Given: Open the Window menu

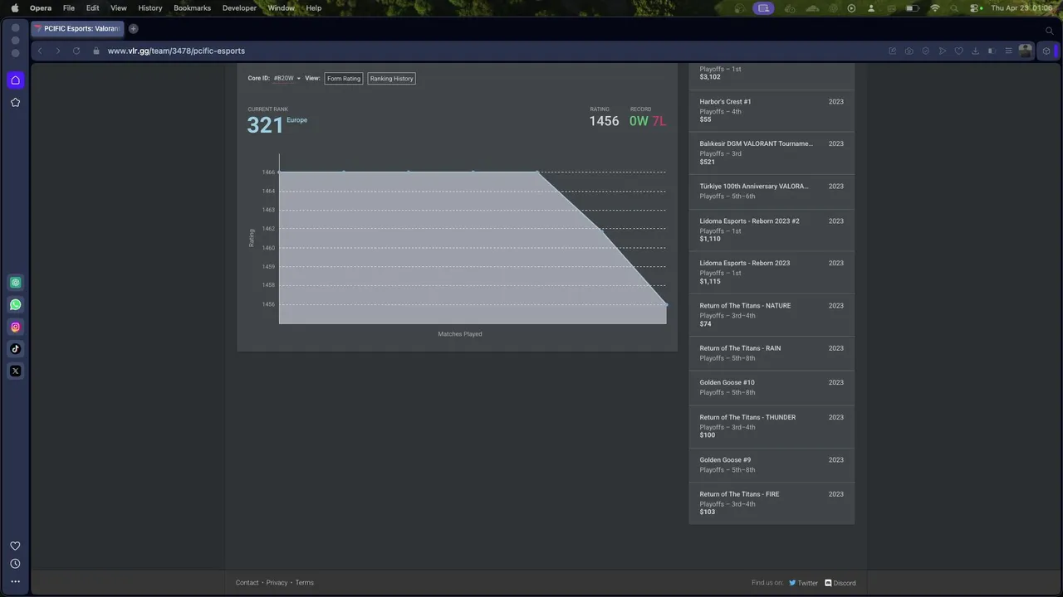Looking at the screenshot, I should [282, 7].
